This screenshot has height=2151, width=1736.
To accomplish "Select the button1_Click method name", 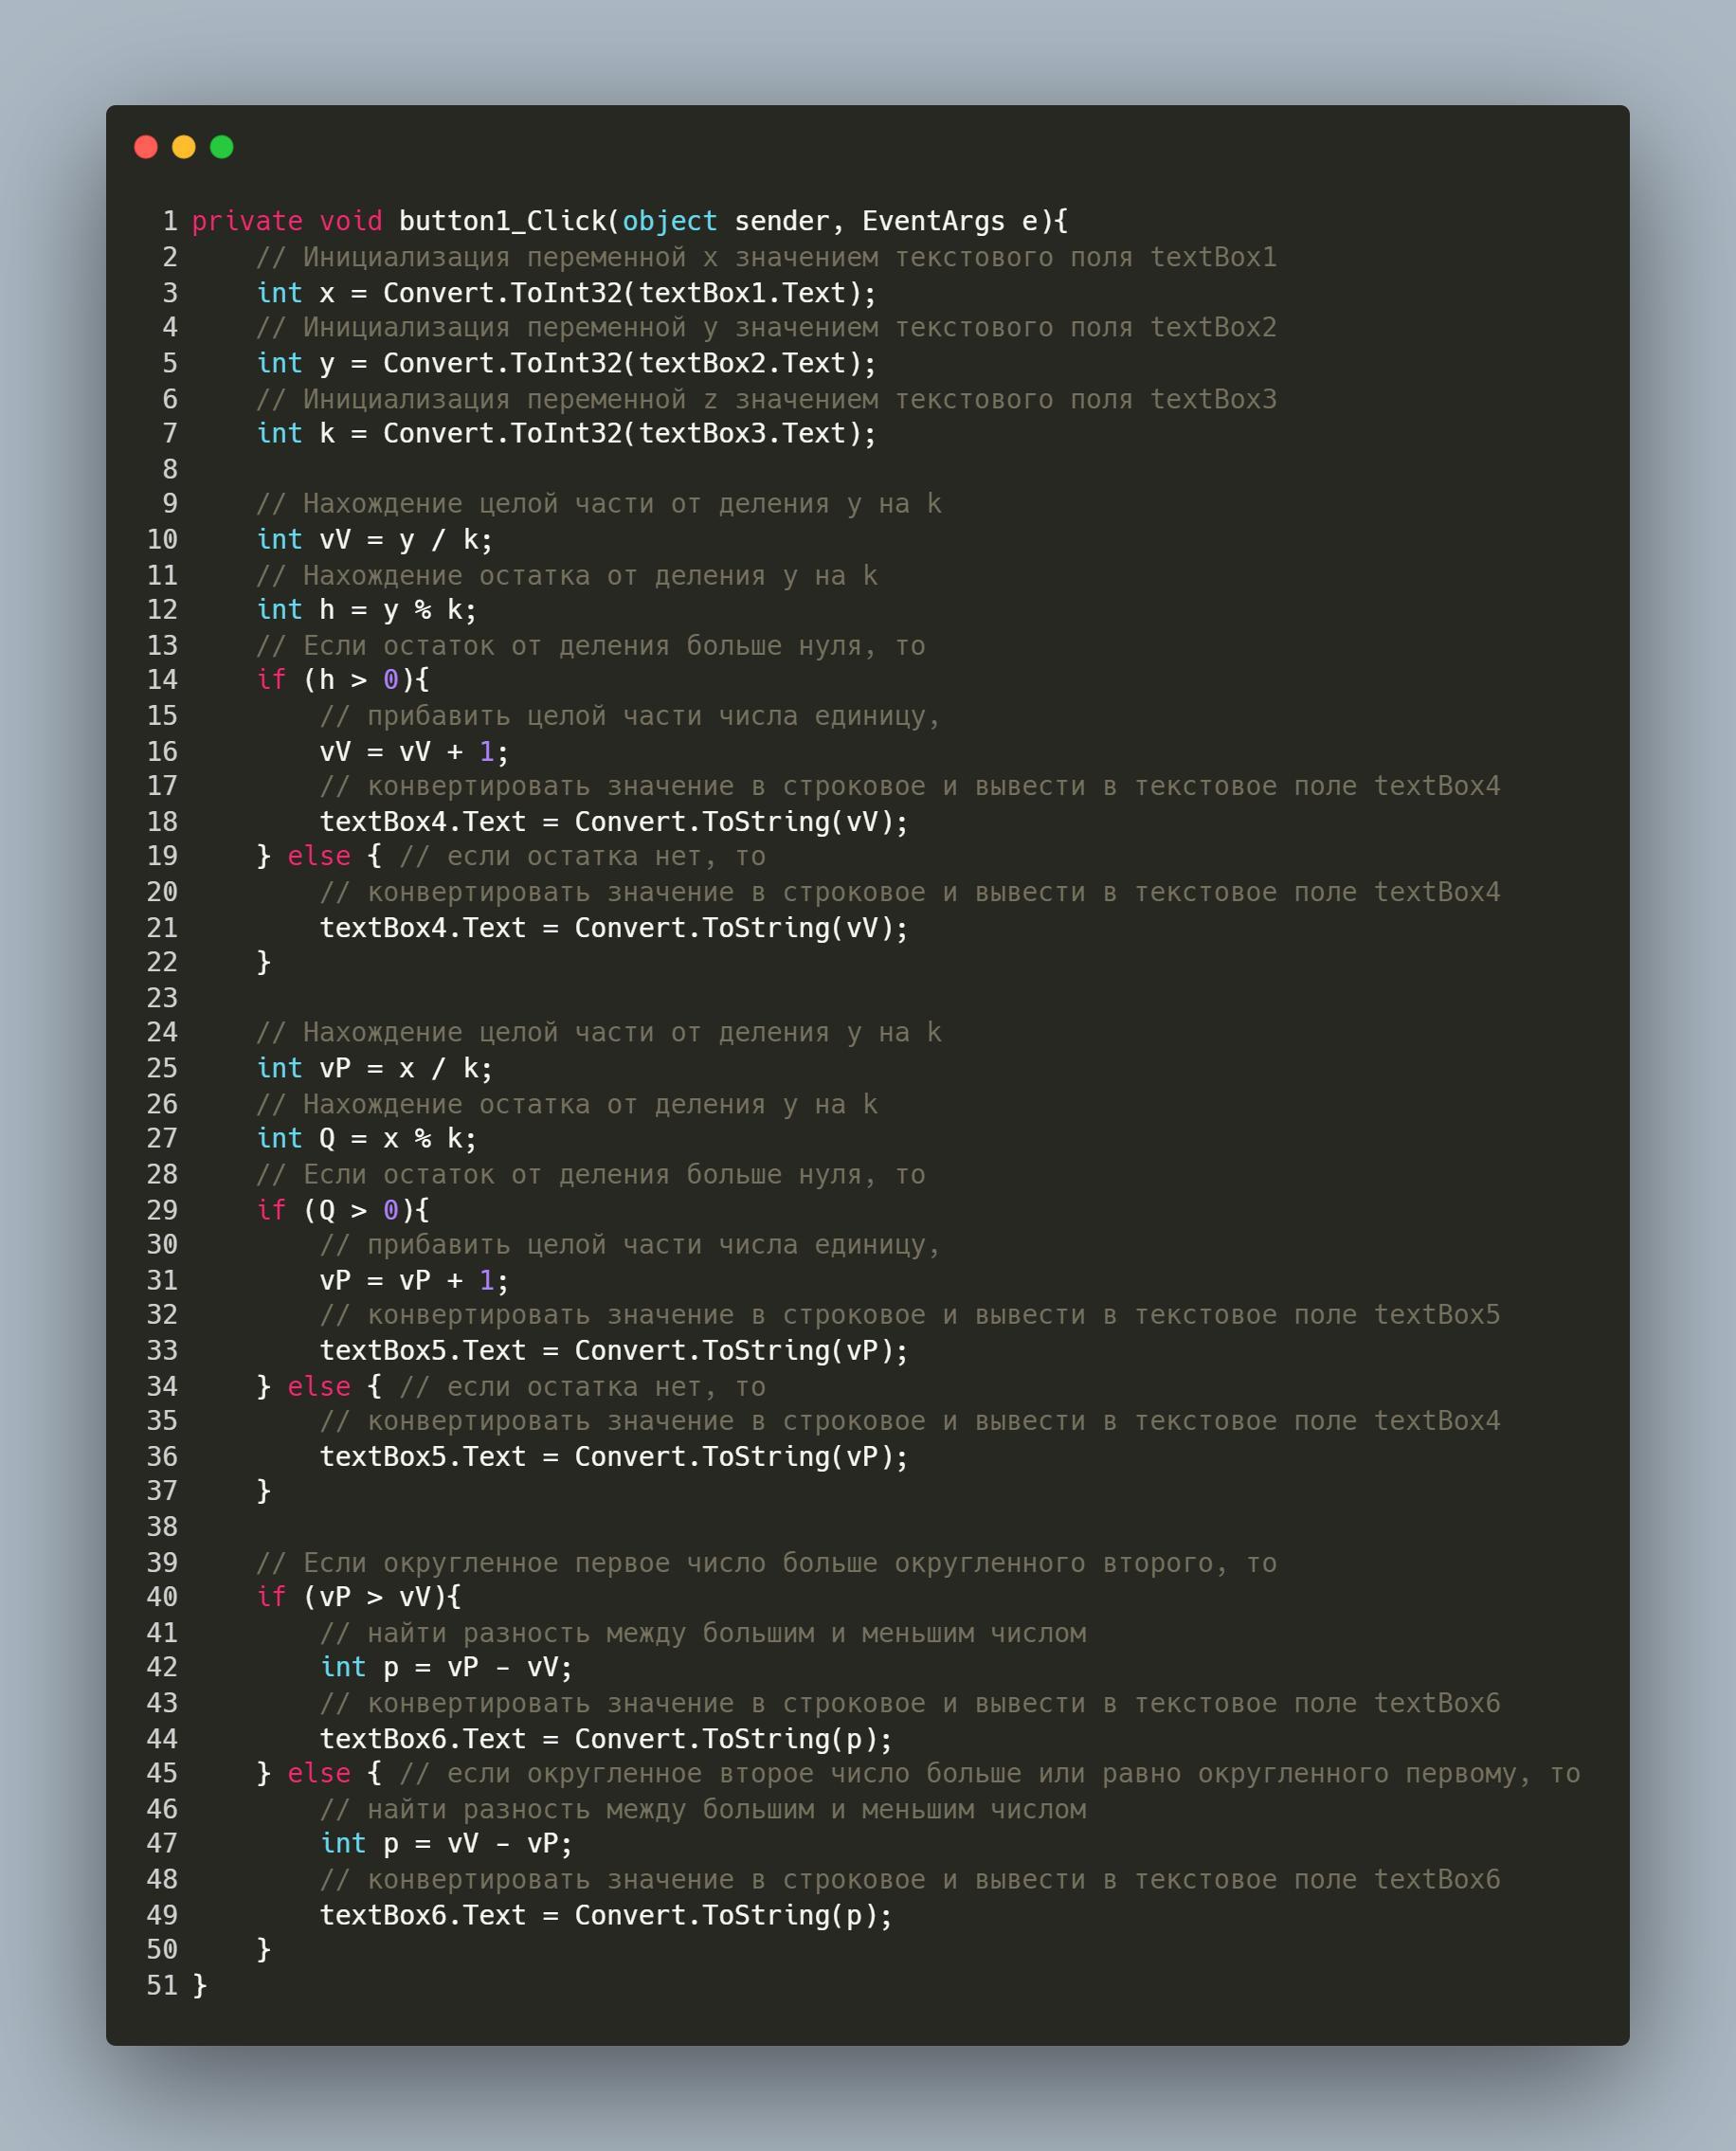I will click(x=502, y=221).
